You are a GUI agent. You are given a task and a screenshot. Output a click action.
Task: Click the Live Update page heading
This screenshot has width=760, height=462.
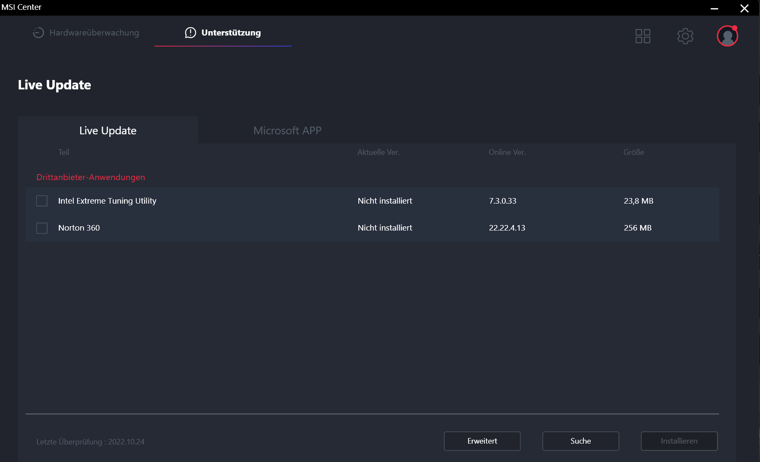click(x=54, y=85)
